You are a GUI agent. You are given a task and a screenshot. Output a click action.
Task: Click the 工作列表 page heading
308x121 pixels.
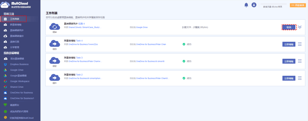[52, 13]
